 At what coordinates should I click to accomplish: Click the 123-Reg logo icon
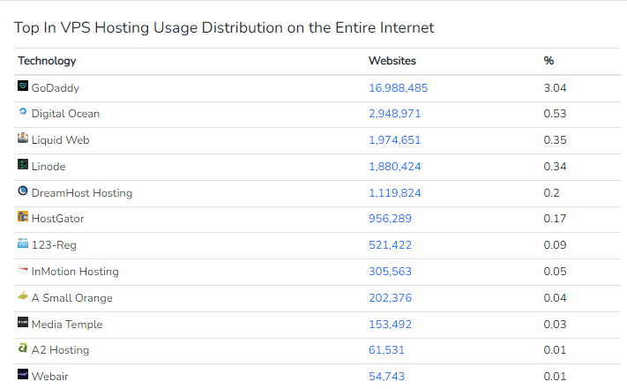pos(23,243)
